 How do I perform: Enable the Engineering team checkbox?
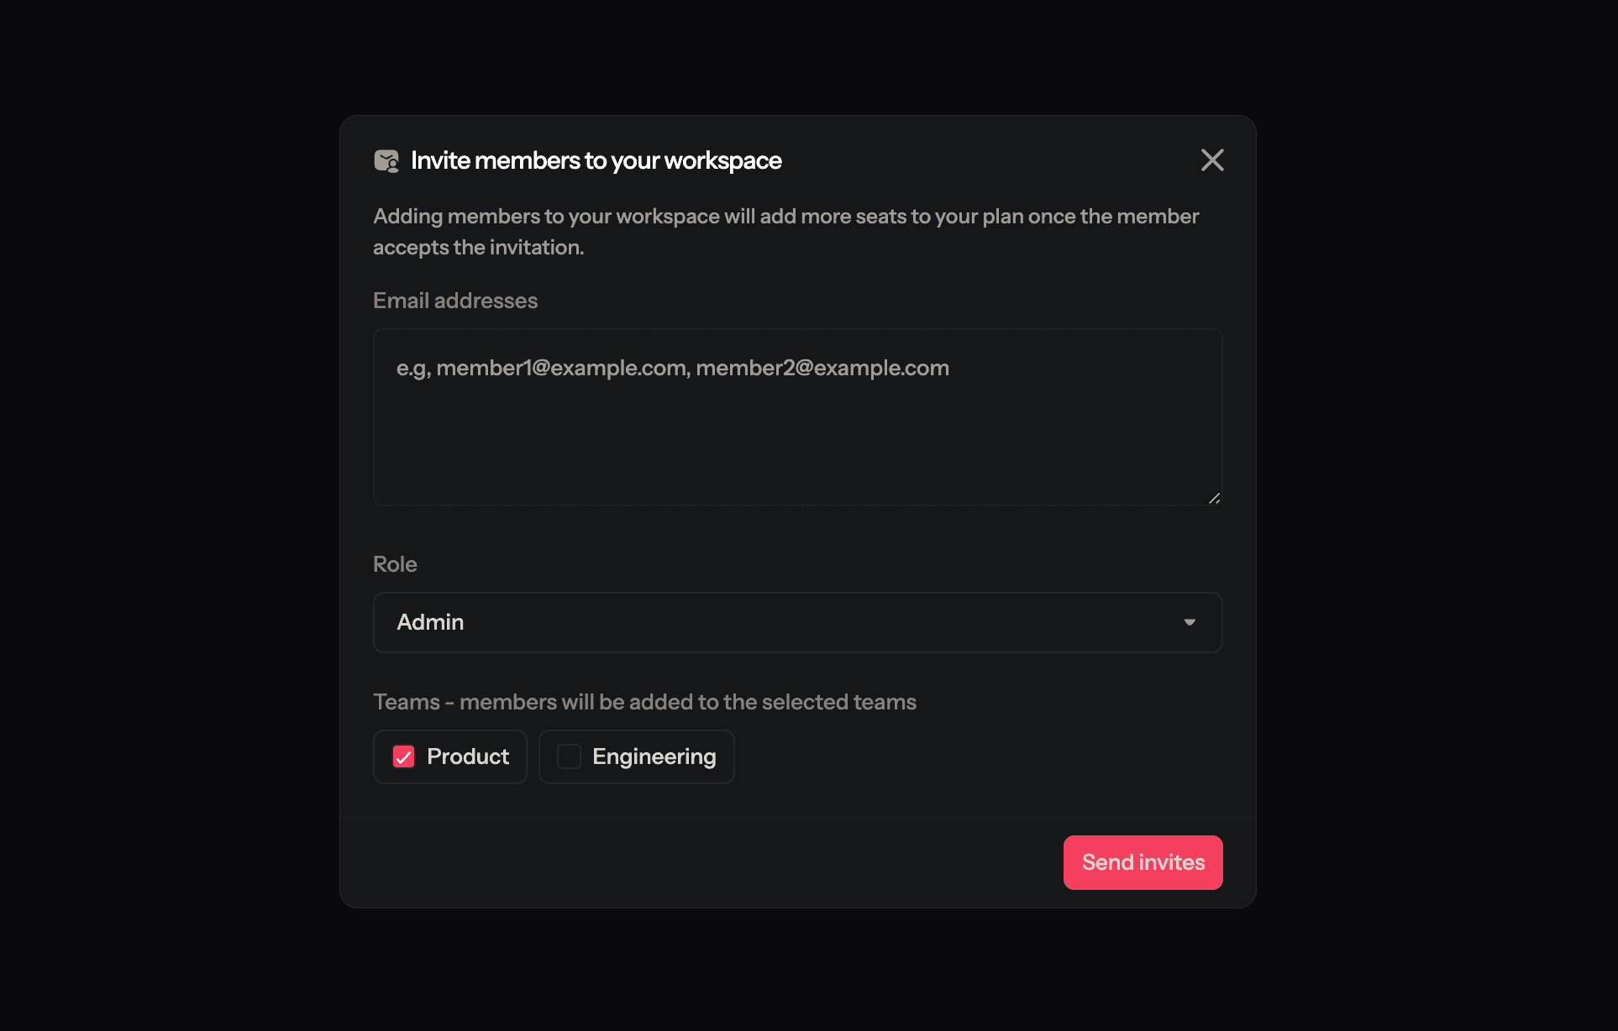tap(570, 756)
